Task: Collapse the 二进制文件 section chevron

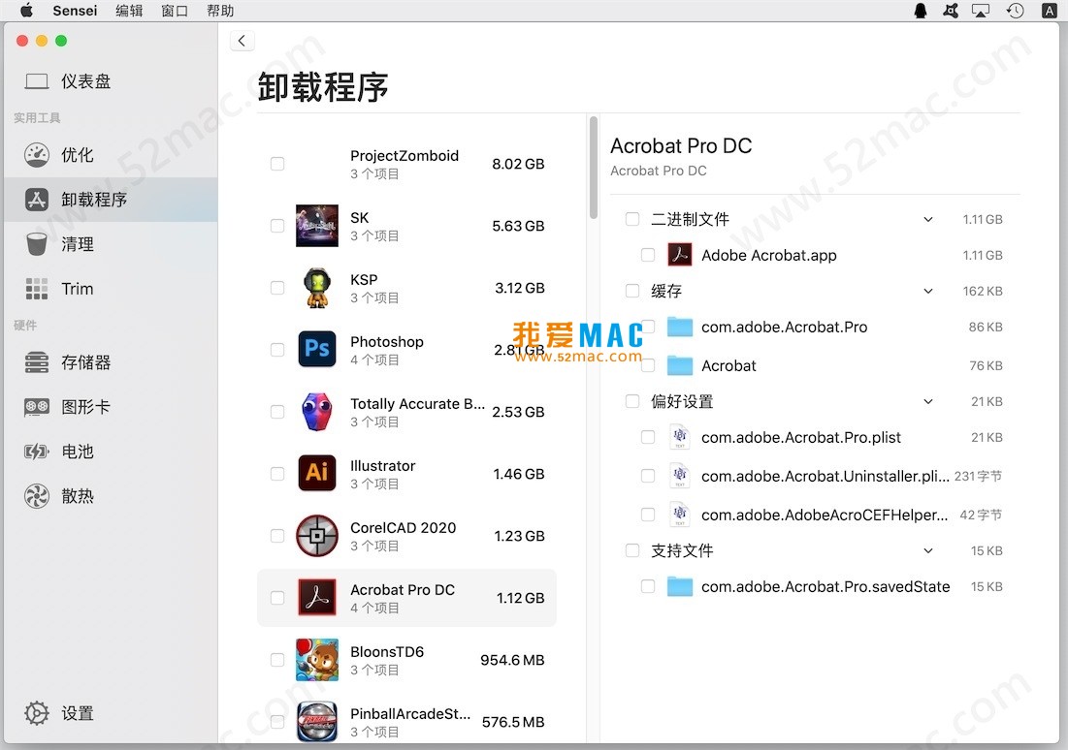Action: [927, 219]
